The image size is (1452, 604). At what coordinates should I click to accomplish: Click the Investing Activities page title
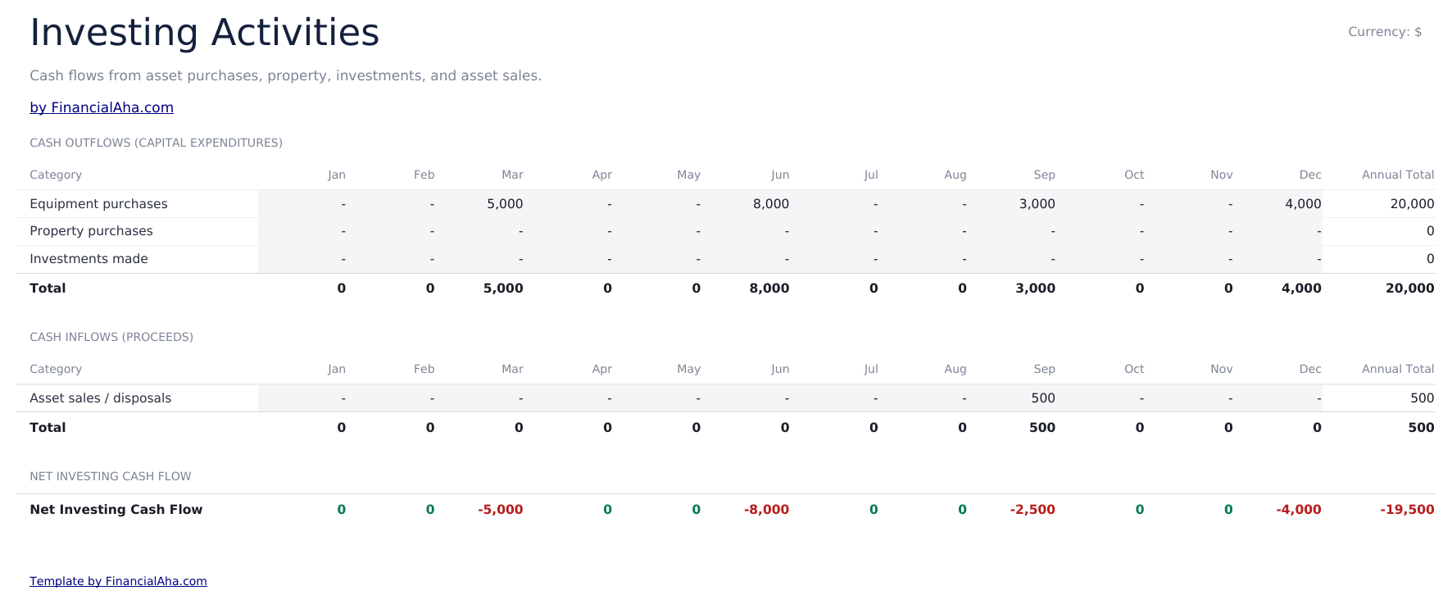point(205,33)
